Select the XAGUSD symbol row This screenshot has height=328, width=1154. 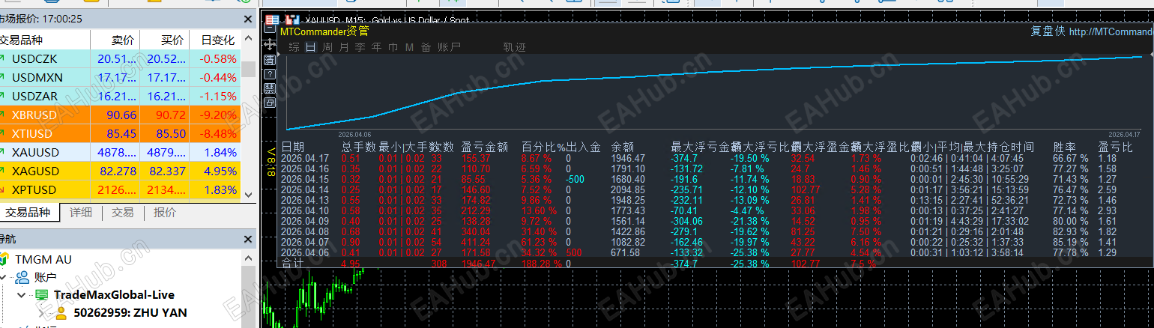point(120,171)
